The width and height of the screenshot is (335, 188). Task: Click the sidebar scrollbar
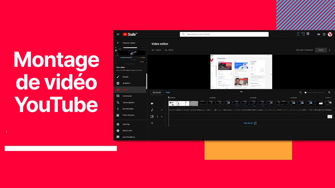pos(147,81)
